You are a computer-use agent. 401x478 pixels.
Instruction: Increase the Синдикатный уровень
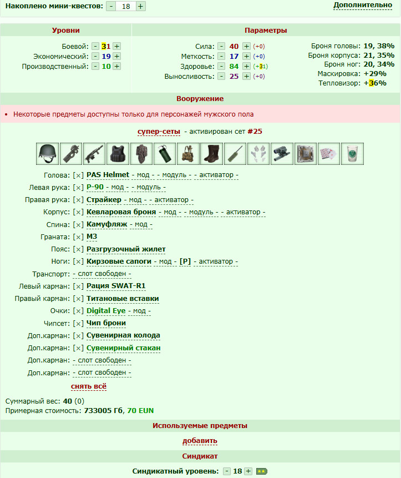tap(248, 471)
